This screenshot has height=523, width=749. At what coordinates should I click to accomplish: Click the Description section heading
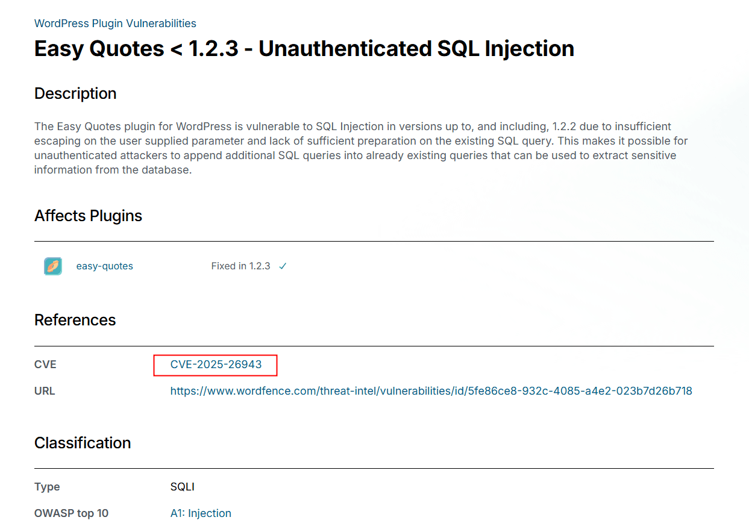[x=75, y=94]
